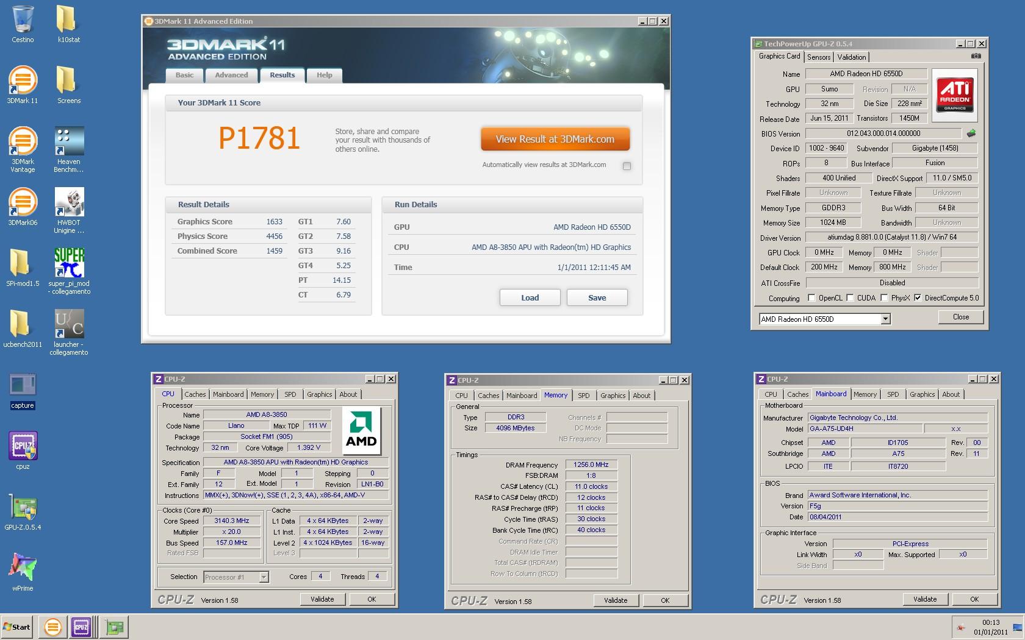Open the GPU-Z.0.5.4 desktop icon
1025x640 pixels.
pyautogui.click(x=23, y=512)
